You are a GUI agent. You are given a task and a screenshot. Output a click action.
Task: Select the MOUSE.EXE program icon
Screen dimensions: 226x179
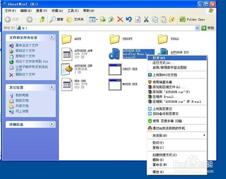point(115,84)
